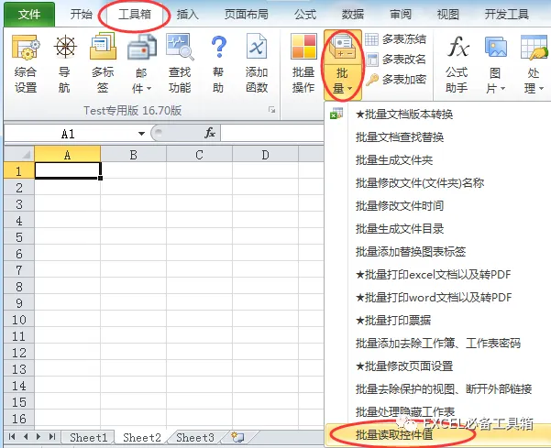
Task: Expand the 邮件 dropdown arrow
Action: (x=149, y=88)
